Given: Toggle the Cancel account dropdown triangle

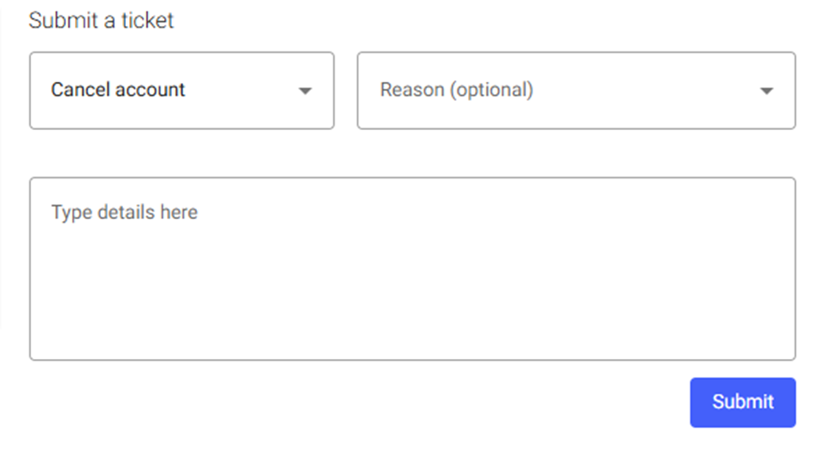Looking at the screenshot, I should point(305,91).
